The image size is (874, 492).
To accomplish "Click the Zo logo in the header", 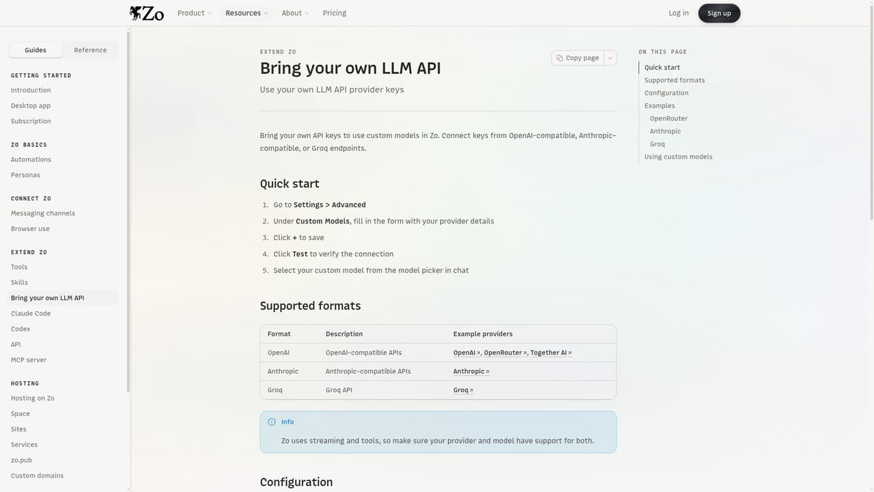I will click(x=147, y=13).
